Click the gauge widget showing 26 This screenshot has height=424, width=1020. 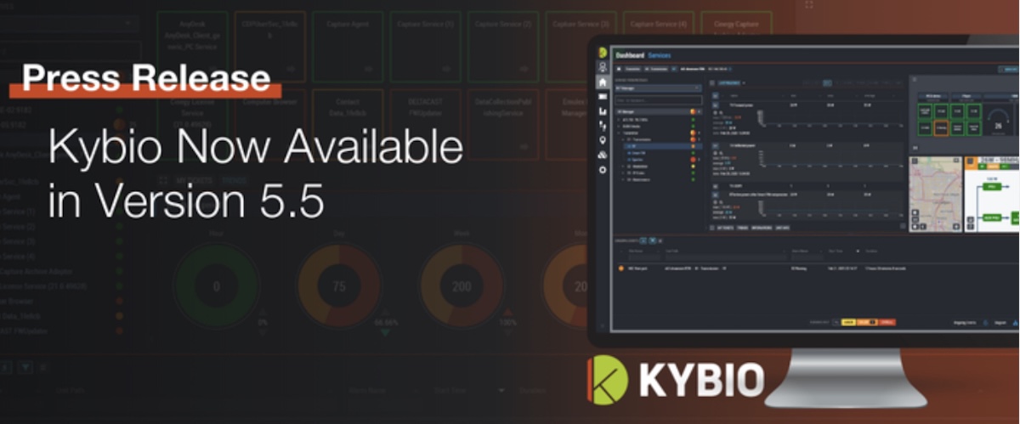999,124
